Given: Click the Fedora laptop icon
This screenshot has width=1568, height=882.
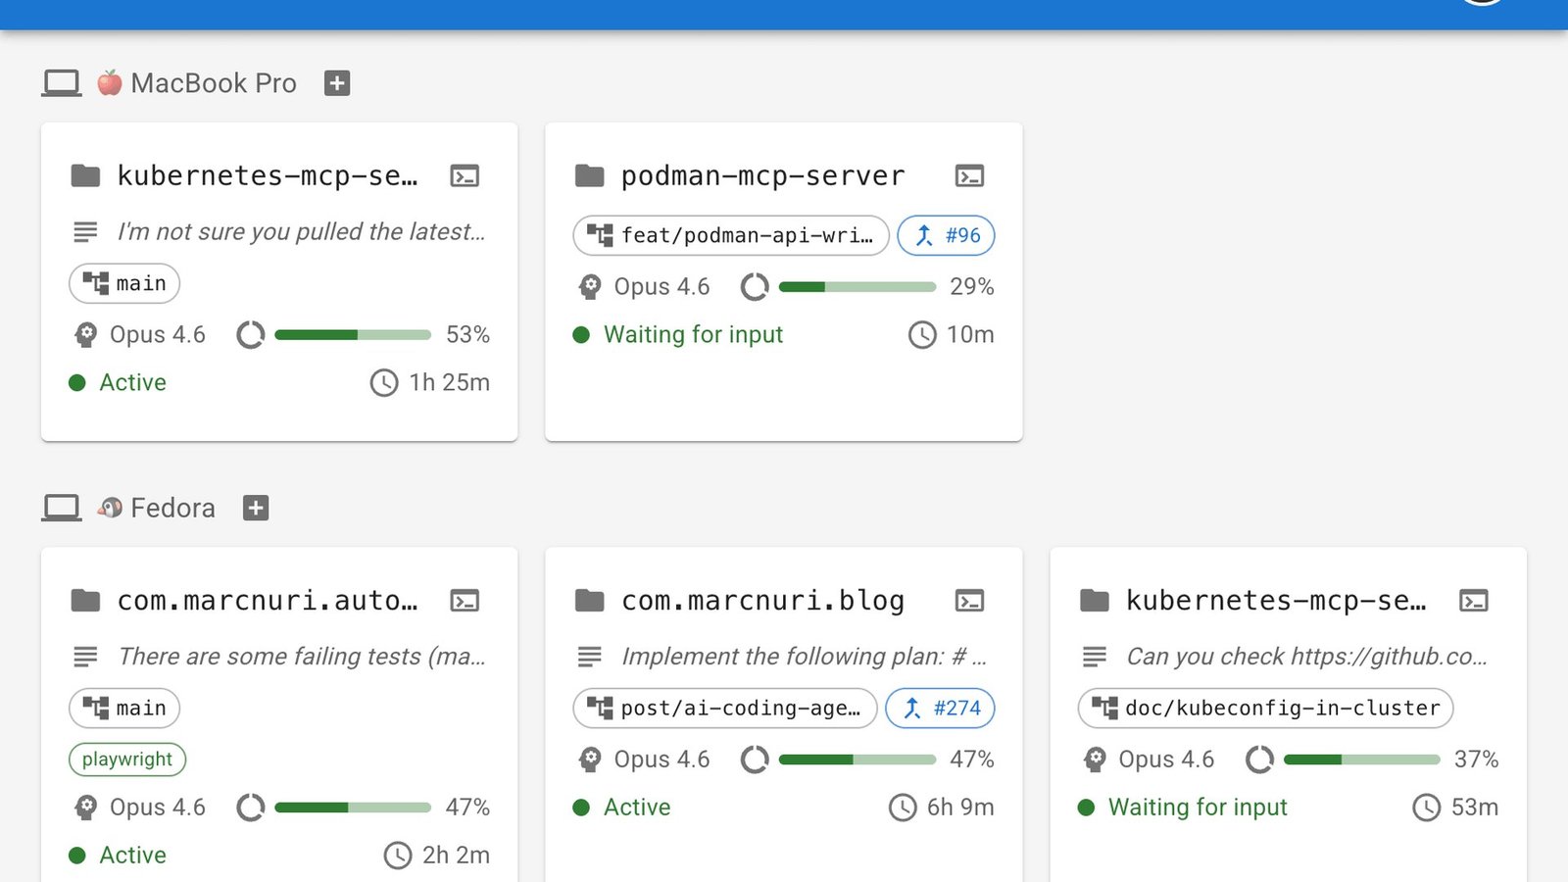Looking at the screenshot, I should tap(61, 508).
